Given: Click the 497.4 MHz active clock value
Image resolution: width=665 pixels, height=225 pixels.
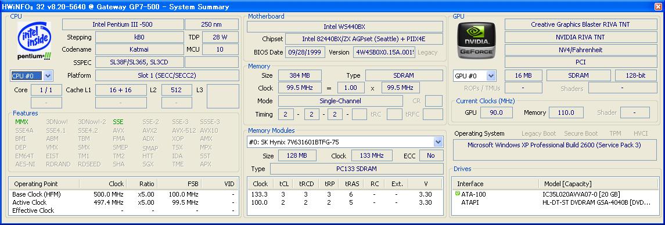Looking at the screenshot, I should point(109,202).
